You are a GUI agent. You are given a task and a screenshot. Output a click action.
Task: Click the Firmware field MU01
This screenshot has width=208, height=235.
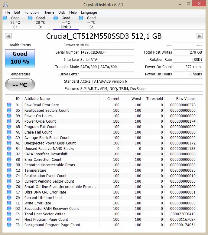[x=107, y=45]
